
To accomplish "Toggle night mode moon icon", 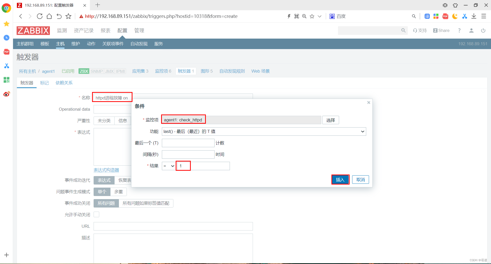I will pos(455,16).
